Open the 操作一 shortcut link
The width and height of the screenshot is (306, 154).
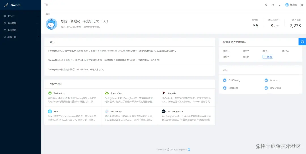pos(226,51)
